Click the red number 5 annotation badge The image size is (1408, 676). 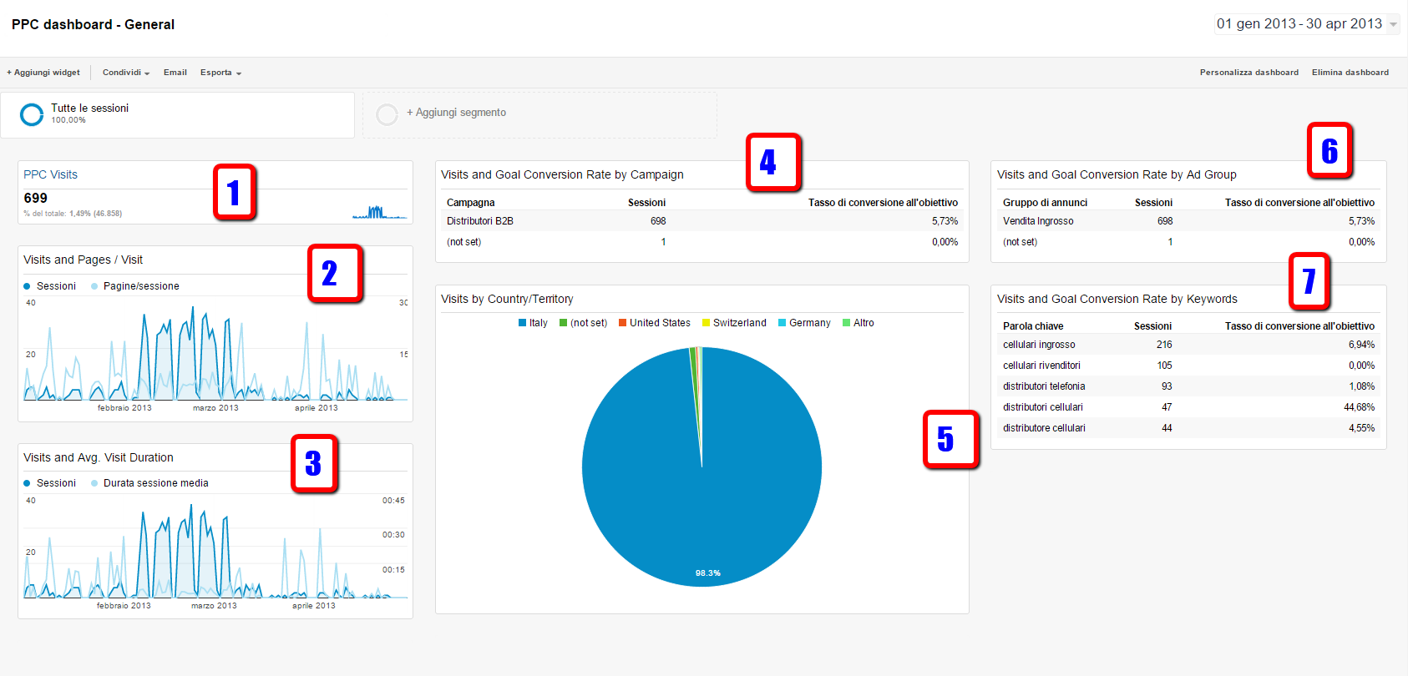click(x=950, y=439)
